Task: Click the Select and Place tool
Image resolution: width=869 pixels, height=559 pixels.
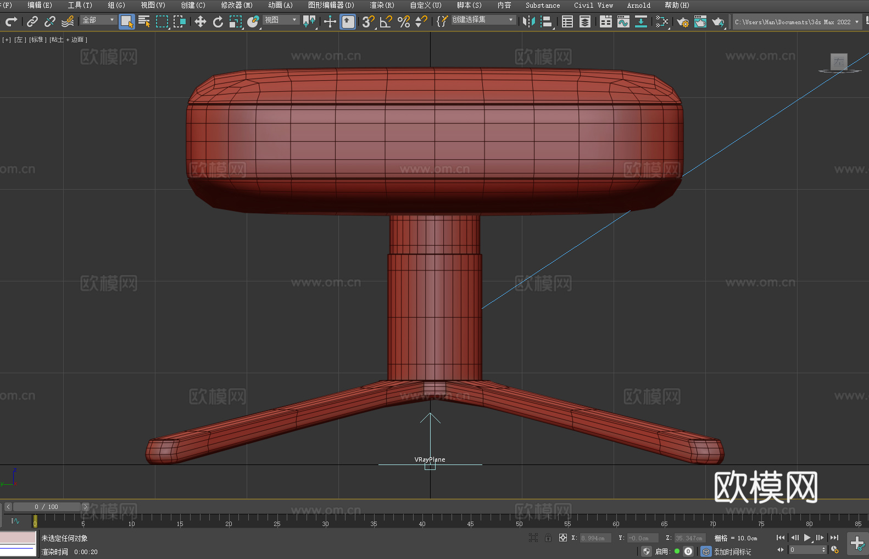Action: [x=253, y=21]
